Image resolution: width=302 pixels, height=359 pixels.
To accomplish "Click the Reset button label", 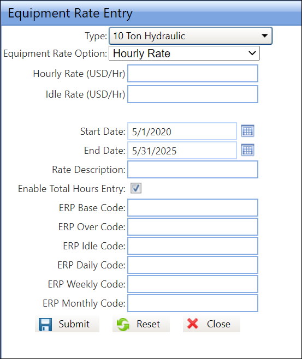I will click(x=148, y=324).
